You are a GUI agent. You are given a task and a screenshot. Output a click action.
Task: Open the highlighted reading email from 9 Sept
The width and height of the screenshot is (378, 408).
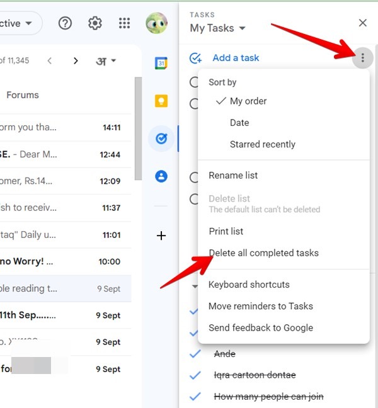(66, 288)
